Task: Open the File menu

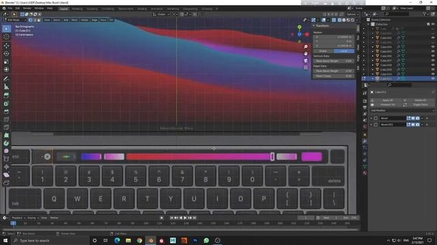Action: pyautogui.click(x=10, y=8)
